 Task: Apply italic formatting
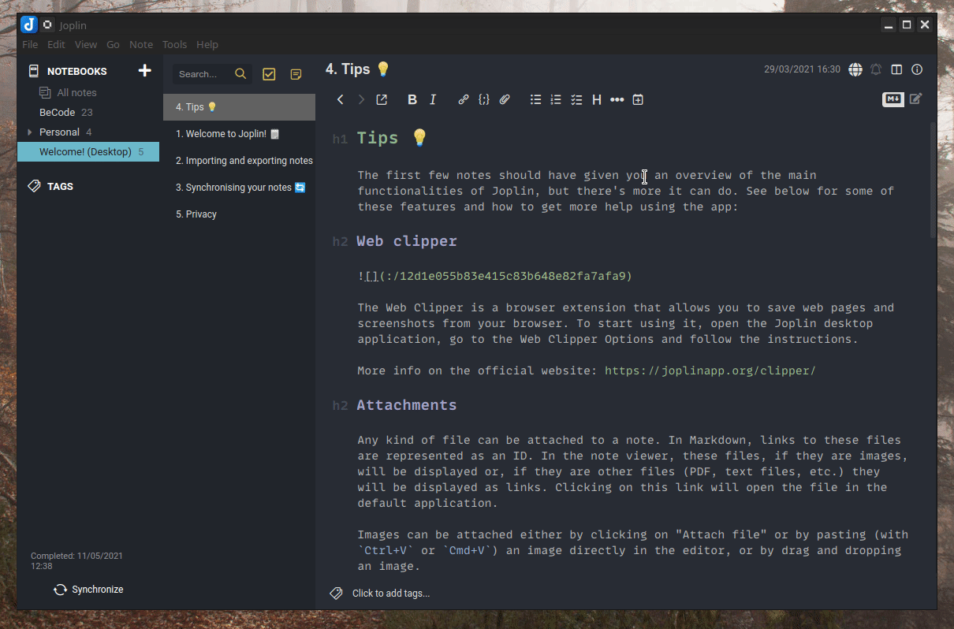click(433, 99)
